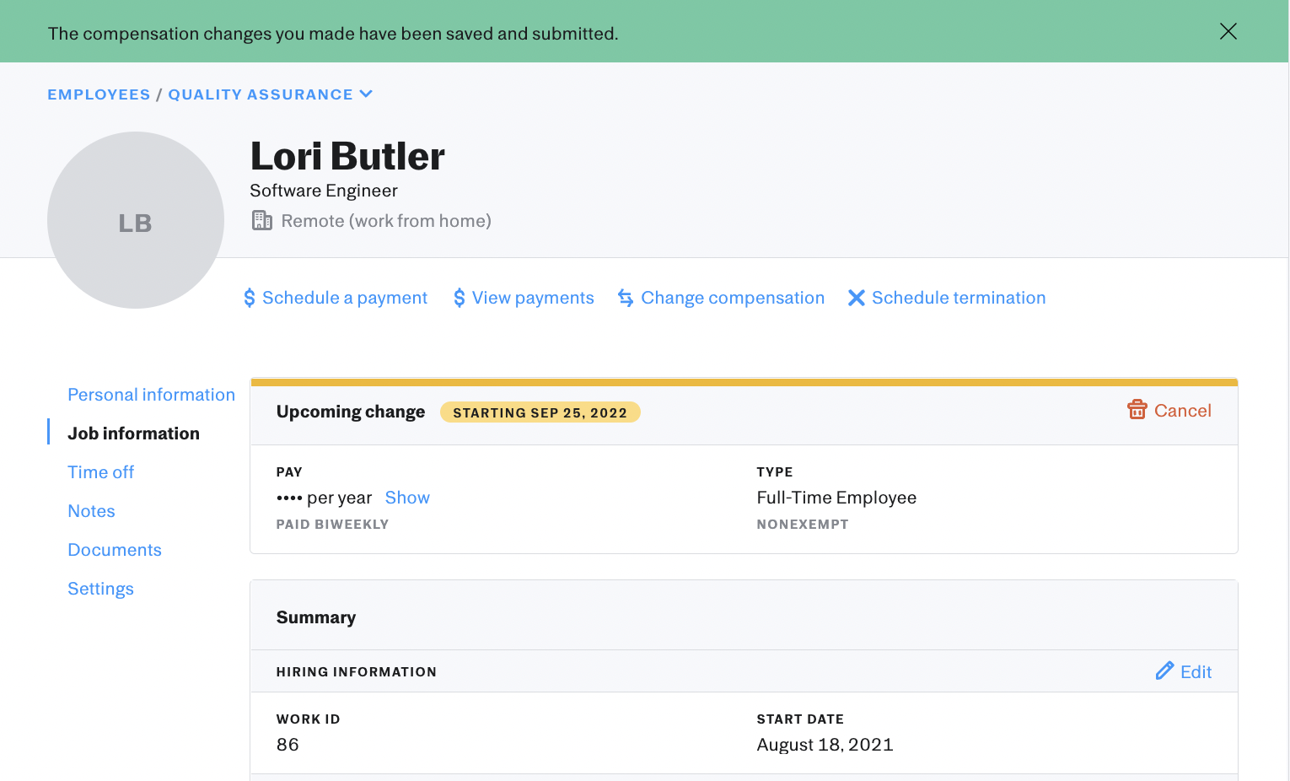The image size is (1290, 781).
Task: Open Schedule a payment
Action: click(345, 298)
